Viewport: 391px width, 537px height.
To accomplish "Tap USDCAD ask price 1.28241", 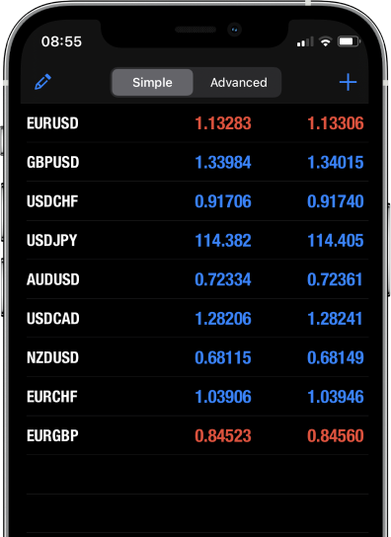I will point(335,319).
